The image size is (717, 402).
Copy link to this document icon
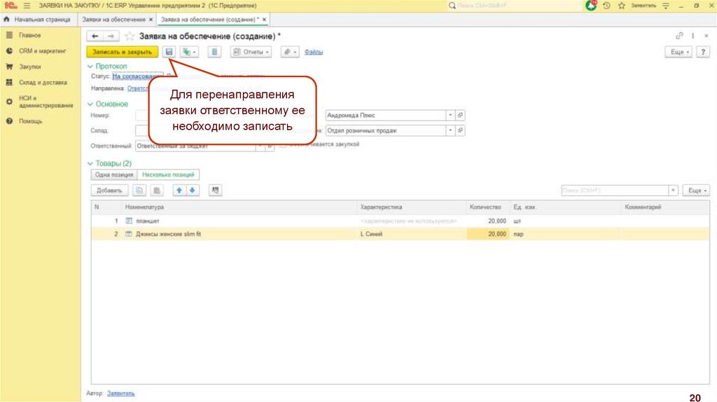pos(679,36)
